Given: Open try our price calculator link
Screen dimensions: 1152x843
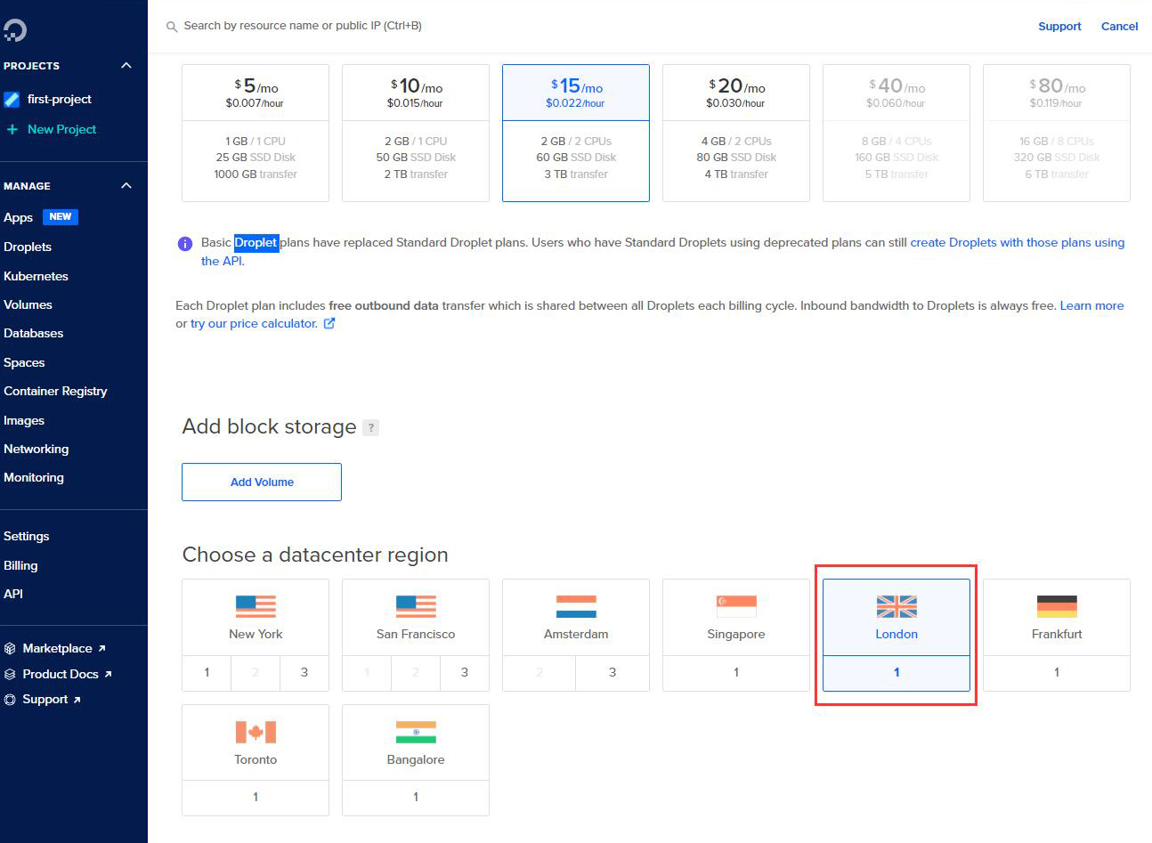Looking at the screenshot, I should [254, 323].
